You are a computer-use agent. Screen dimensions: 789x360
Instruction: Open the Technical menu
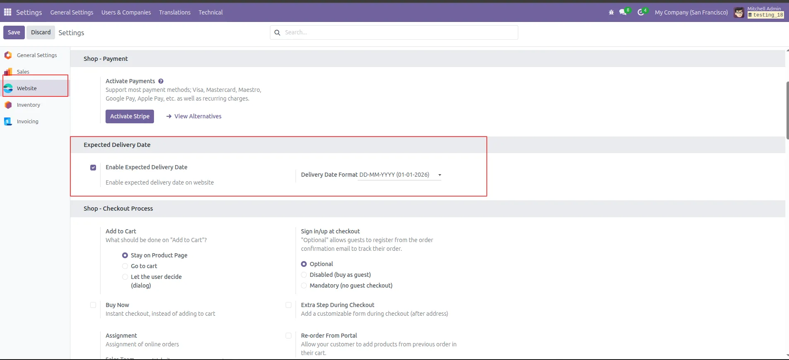click(x=210, y=12)
